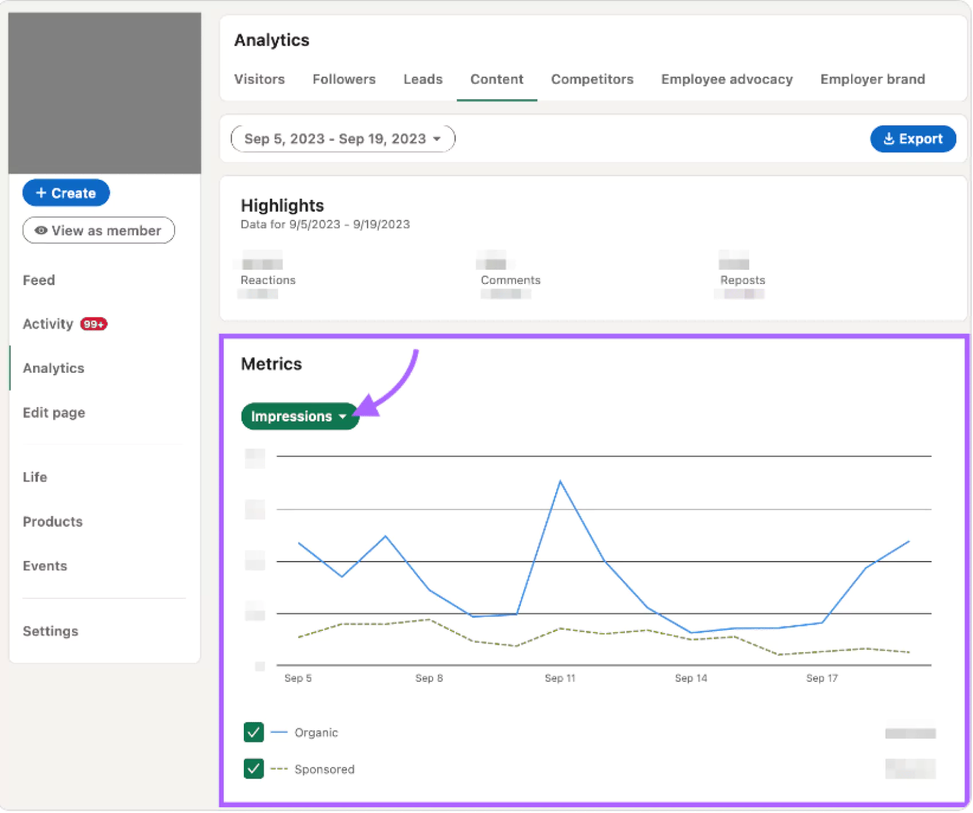Go to Settings in the sidebar
Viewport: 973px width, 813px height.
(x=50, y=631)
